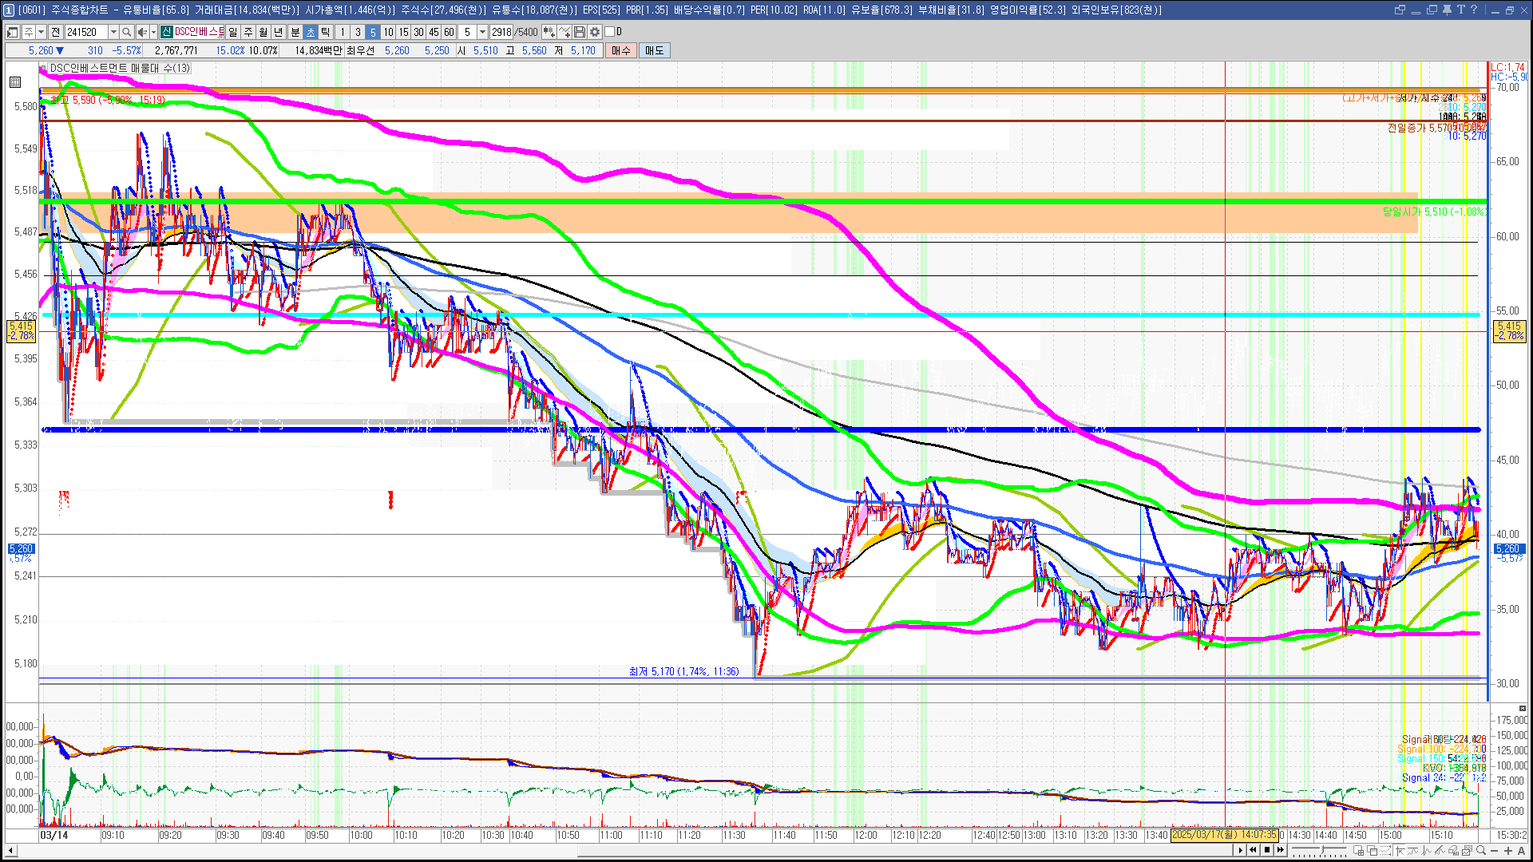
Task: Open the 주 market type dropdown
Action: tap(41, 32)
